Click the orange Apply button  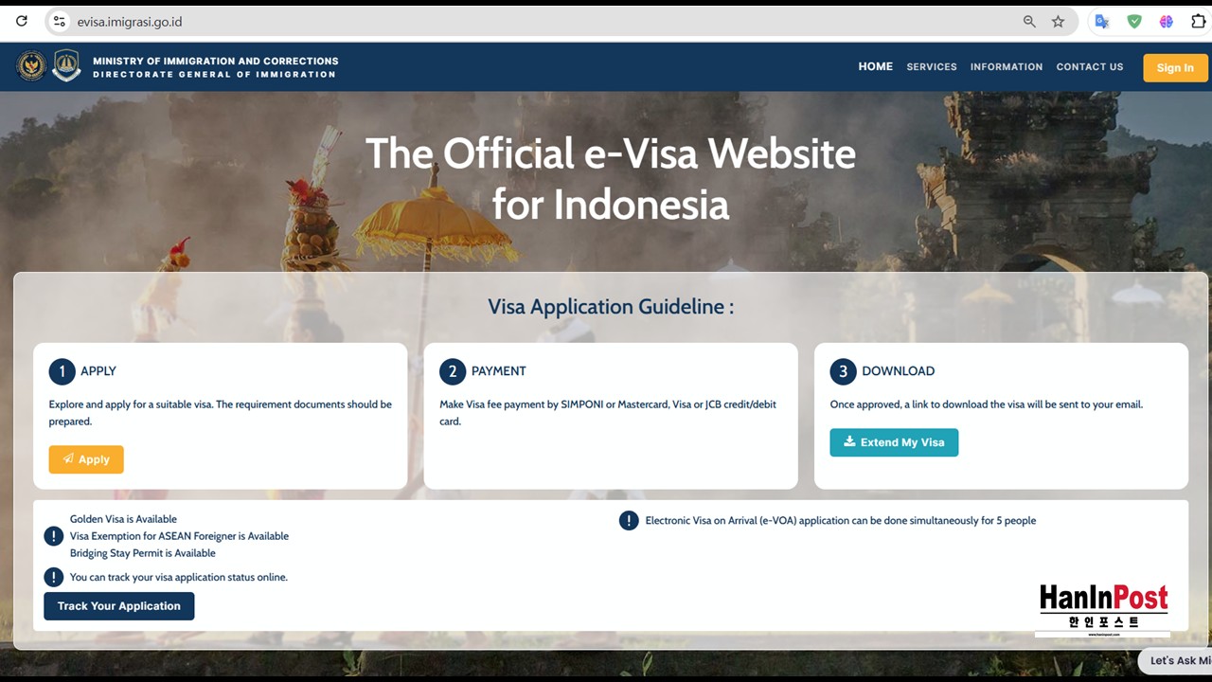point(86,459)
